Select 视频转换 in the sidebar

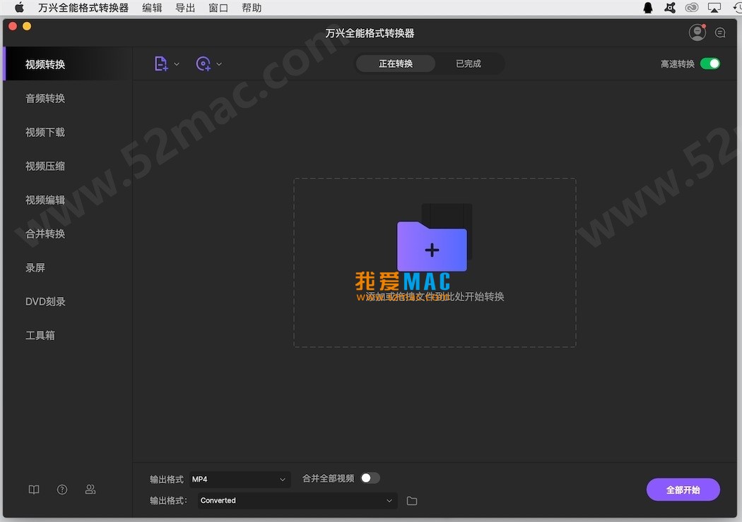[68, 64]
